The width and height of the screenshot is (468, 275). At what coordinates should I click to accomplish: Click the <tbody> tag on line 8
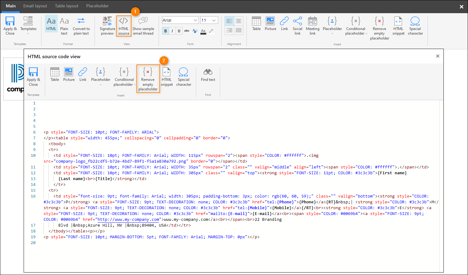pos(57,144)
